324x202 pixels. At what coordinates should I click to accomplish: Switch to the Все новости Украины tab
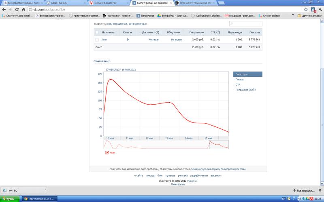(x=22, y=3)
